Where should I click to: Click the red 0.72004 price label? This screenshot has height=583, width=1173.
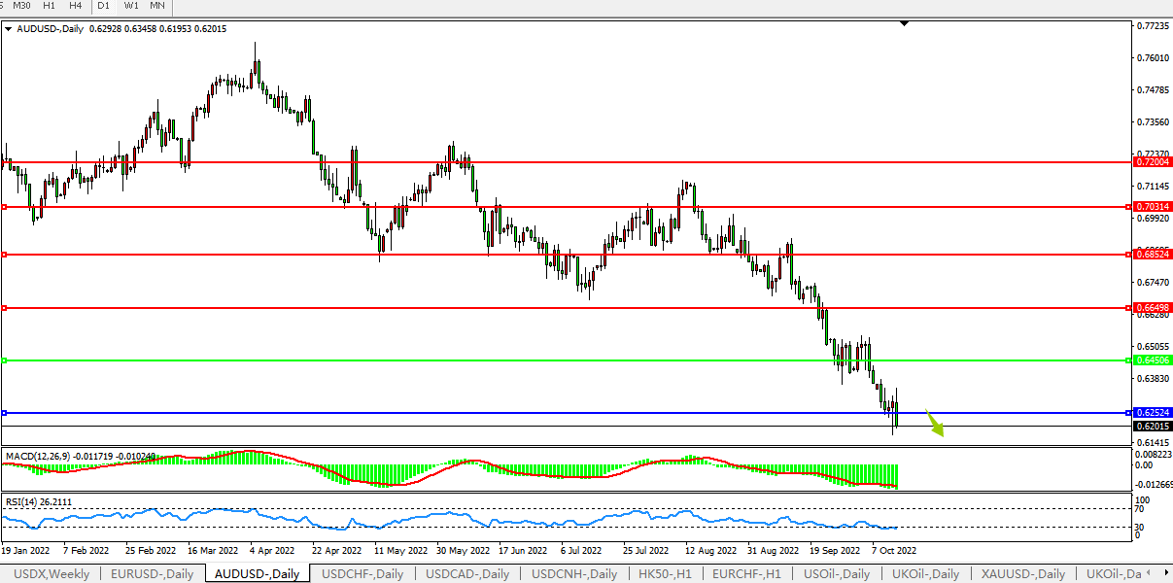1153,162
